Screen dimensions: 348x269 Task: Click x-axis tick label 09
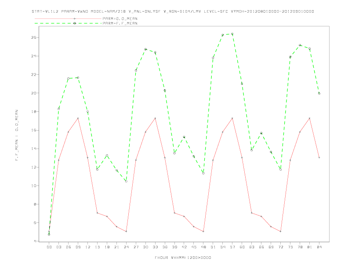pyautogui.click(x=78, y=247)
